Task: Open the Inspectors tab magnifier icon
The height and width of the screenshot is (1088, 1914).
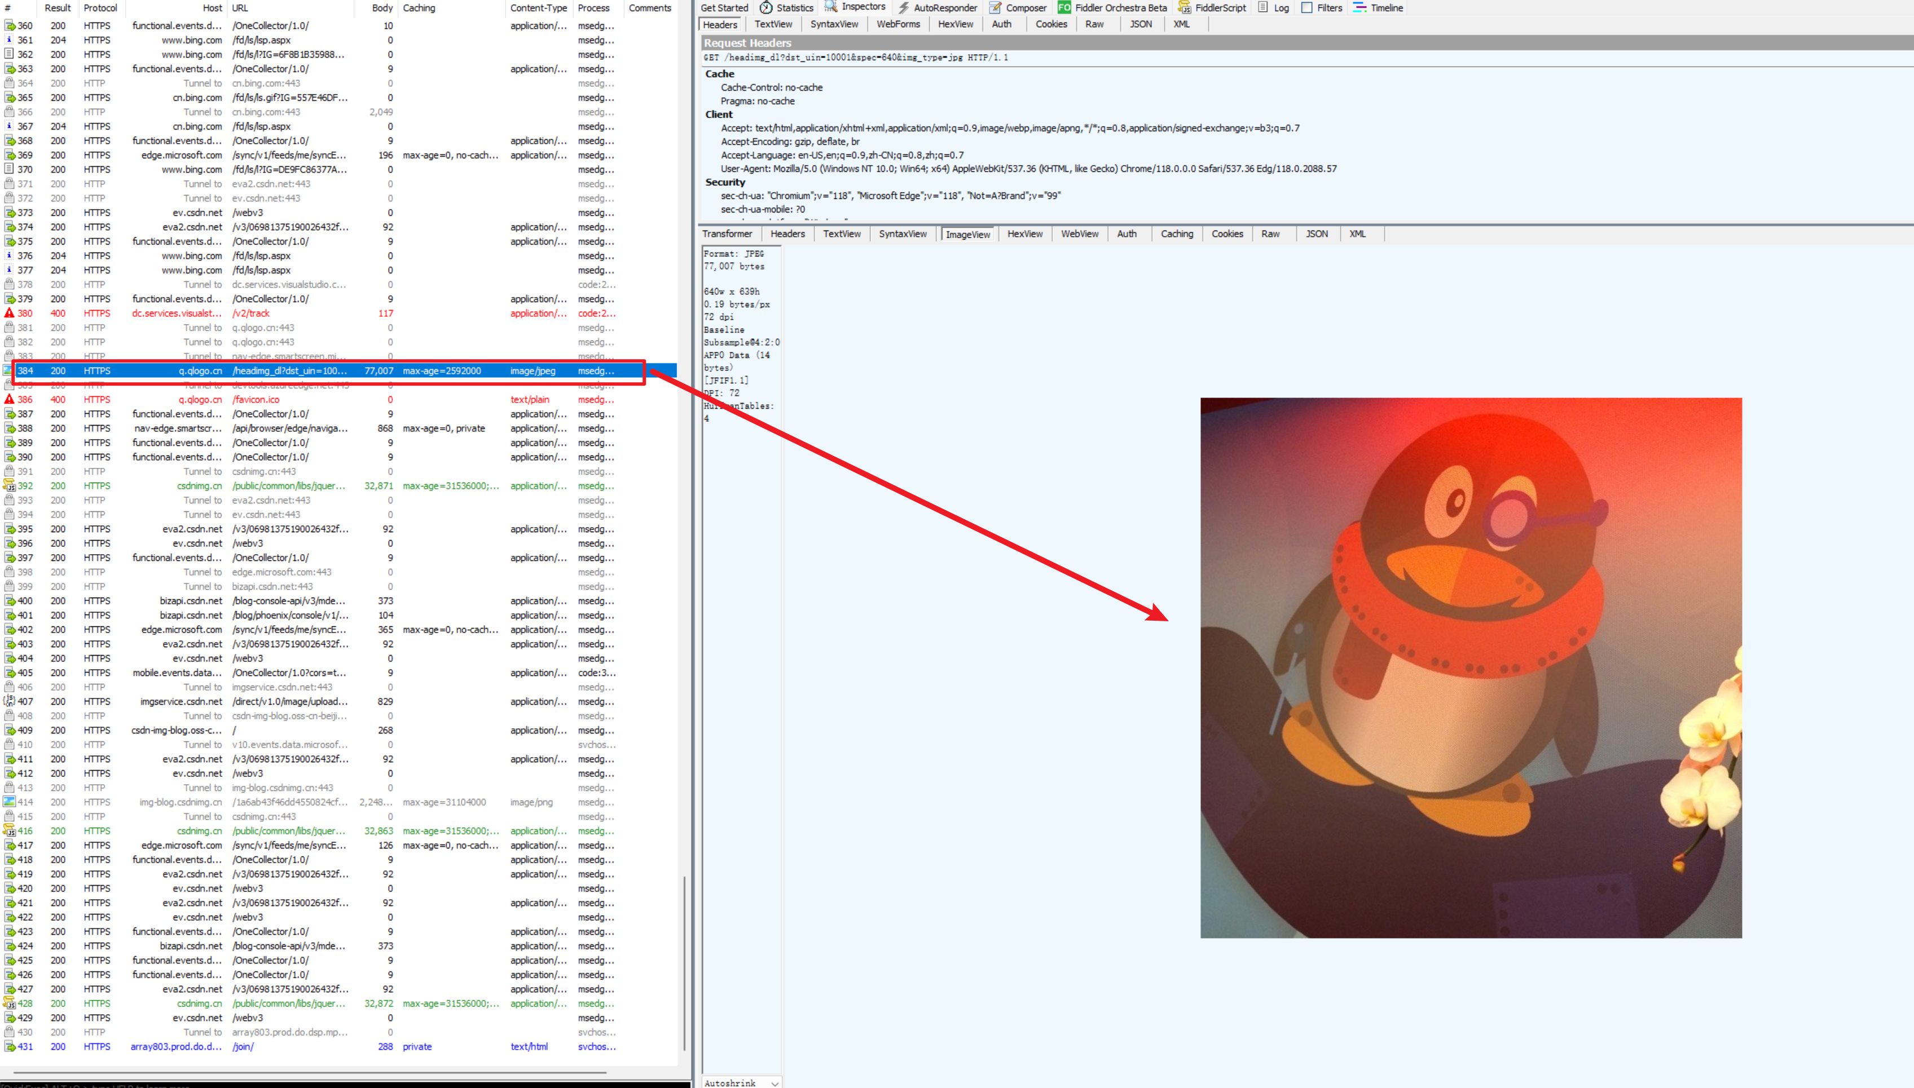Action: tap(831, 7)
